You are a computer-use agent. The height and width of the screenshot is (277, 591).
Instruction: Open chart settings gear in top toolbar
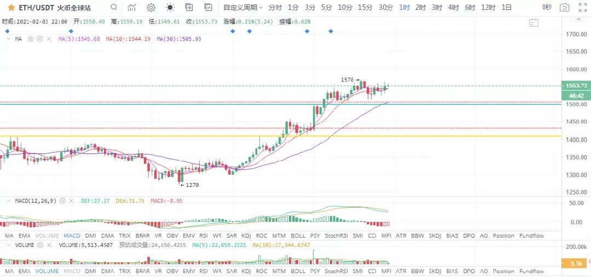tap(151, 7)
